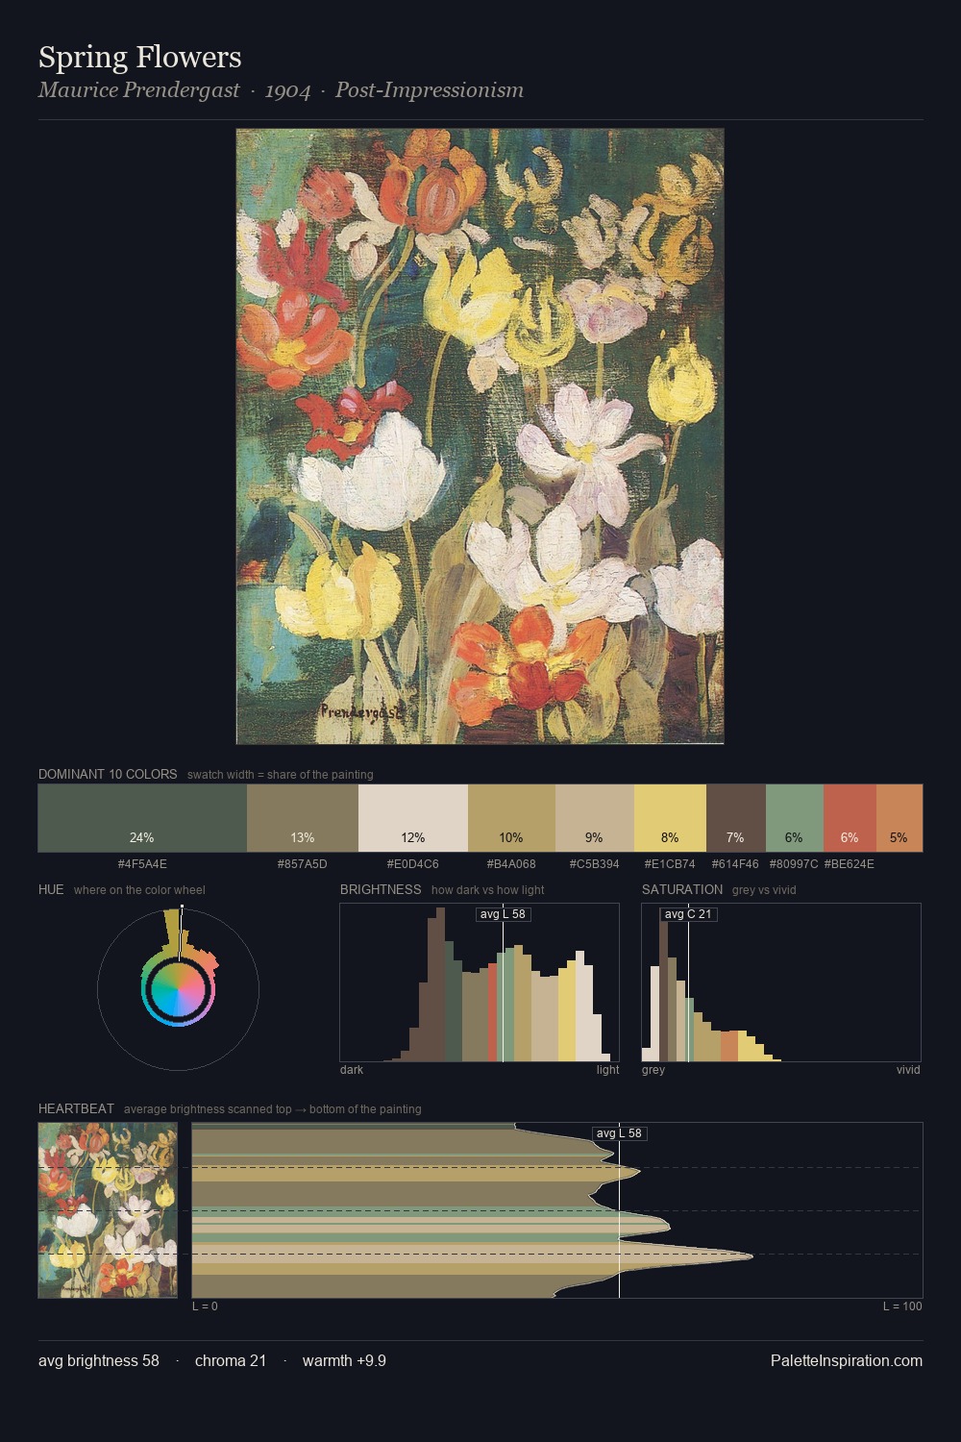Click the Spring Flowers title
The height and width of the screenshot is (1442, 961).
point(140,58)
